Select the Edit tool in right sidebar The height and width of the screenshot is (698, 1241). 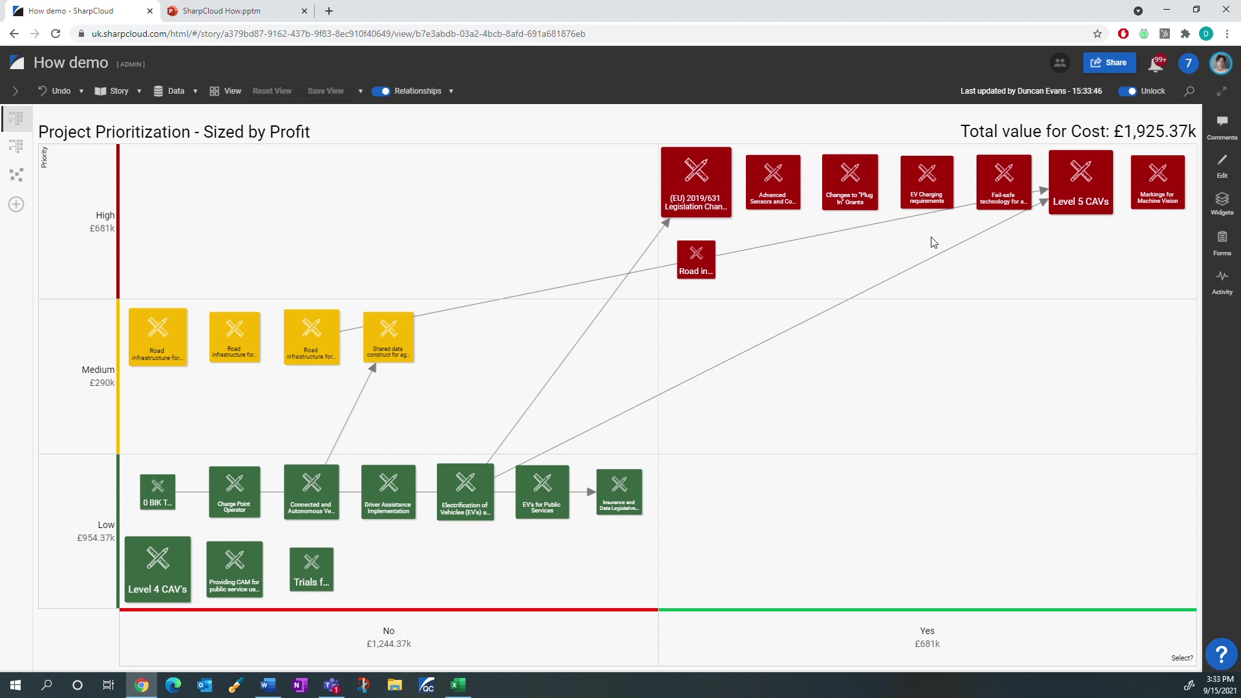[1222, 165]
